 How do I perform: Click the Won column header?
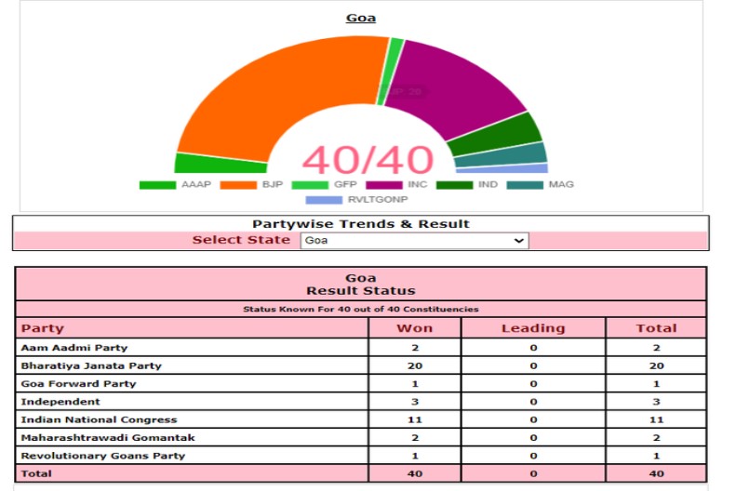[414, 328]
